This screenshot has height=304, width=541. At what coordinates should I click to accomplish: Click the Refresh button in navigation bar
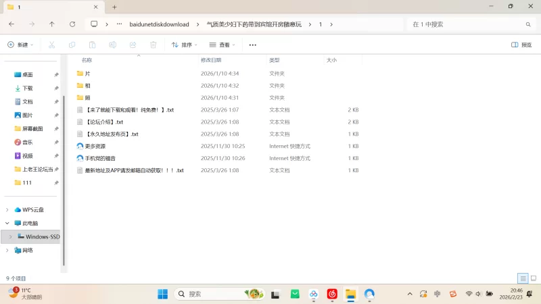[x=72, y=24]
